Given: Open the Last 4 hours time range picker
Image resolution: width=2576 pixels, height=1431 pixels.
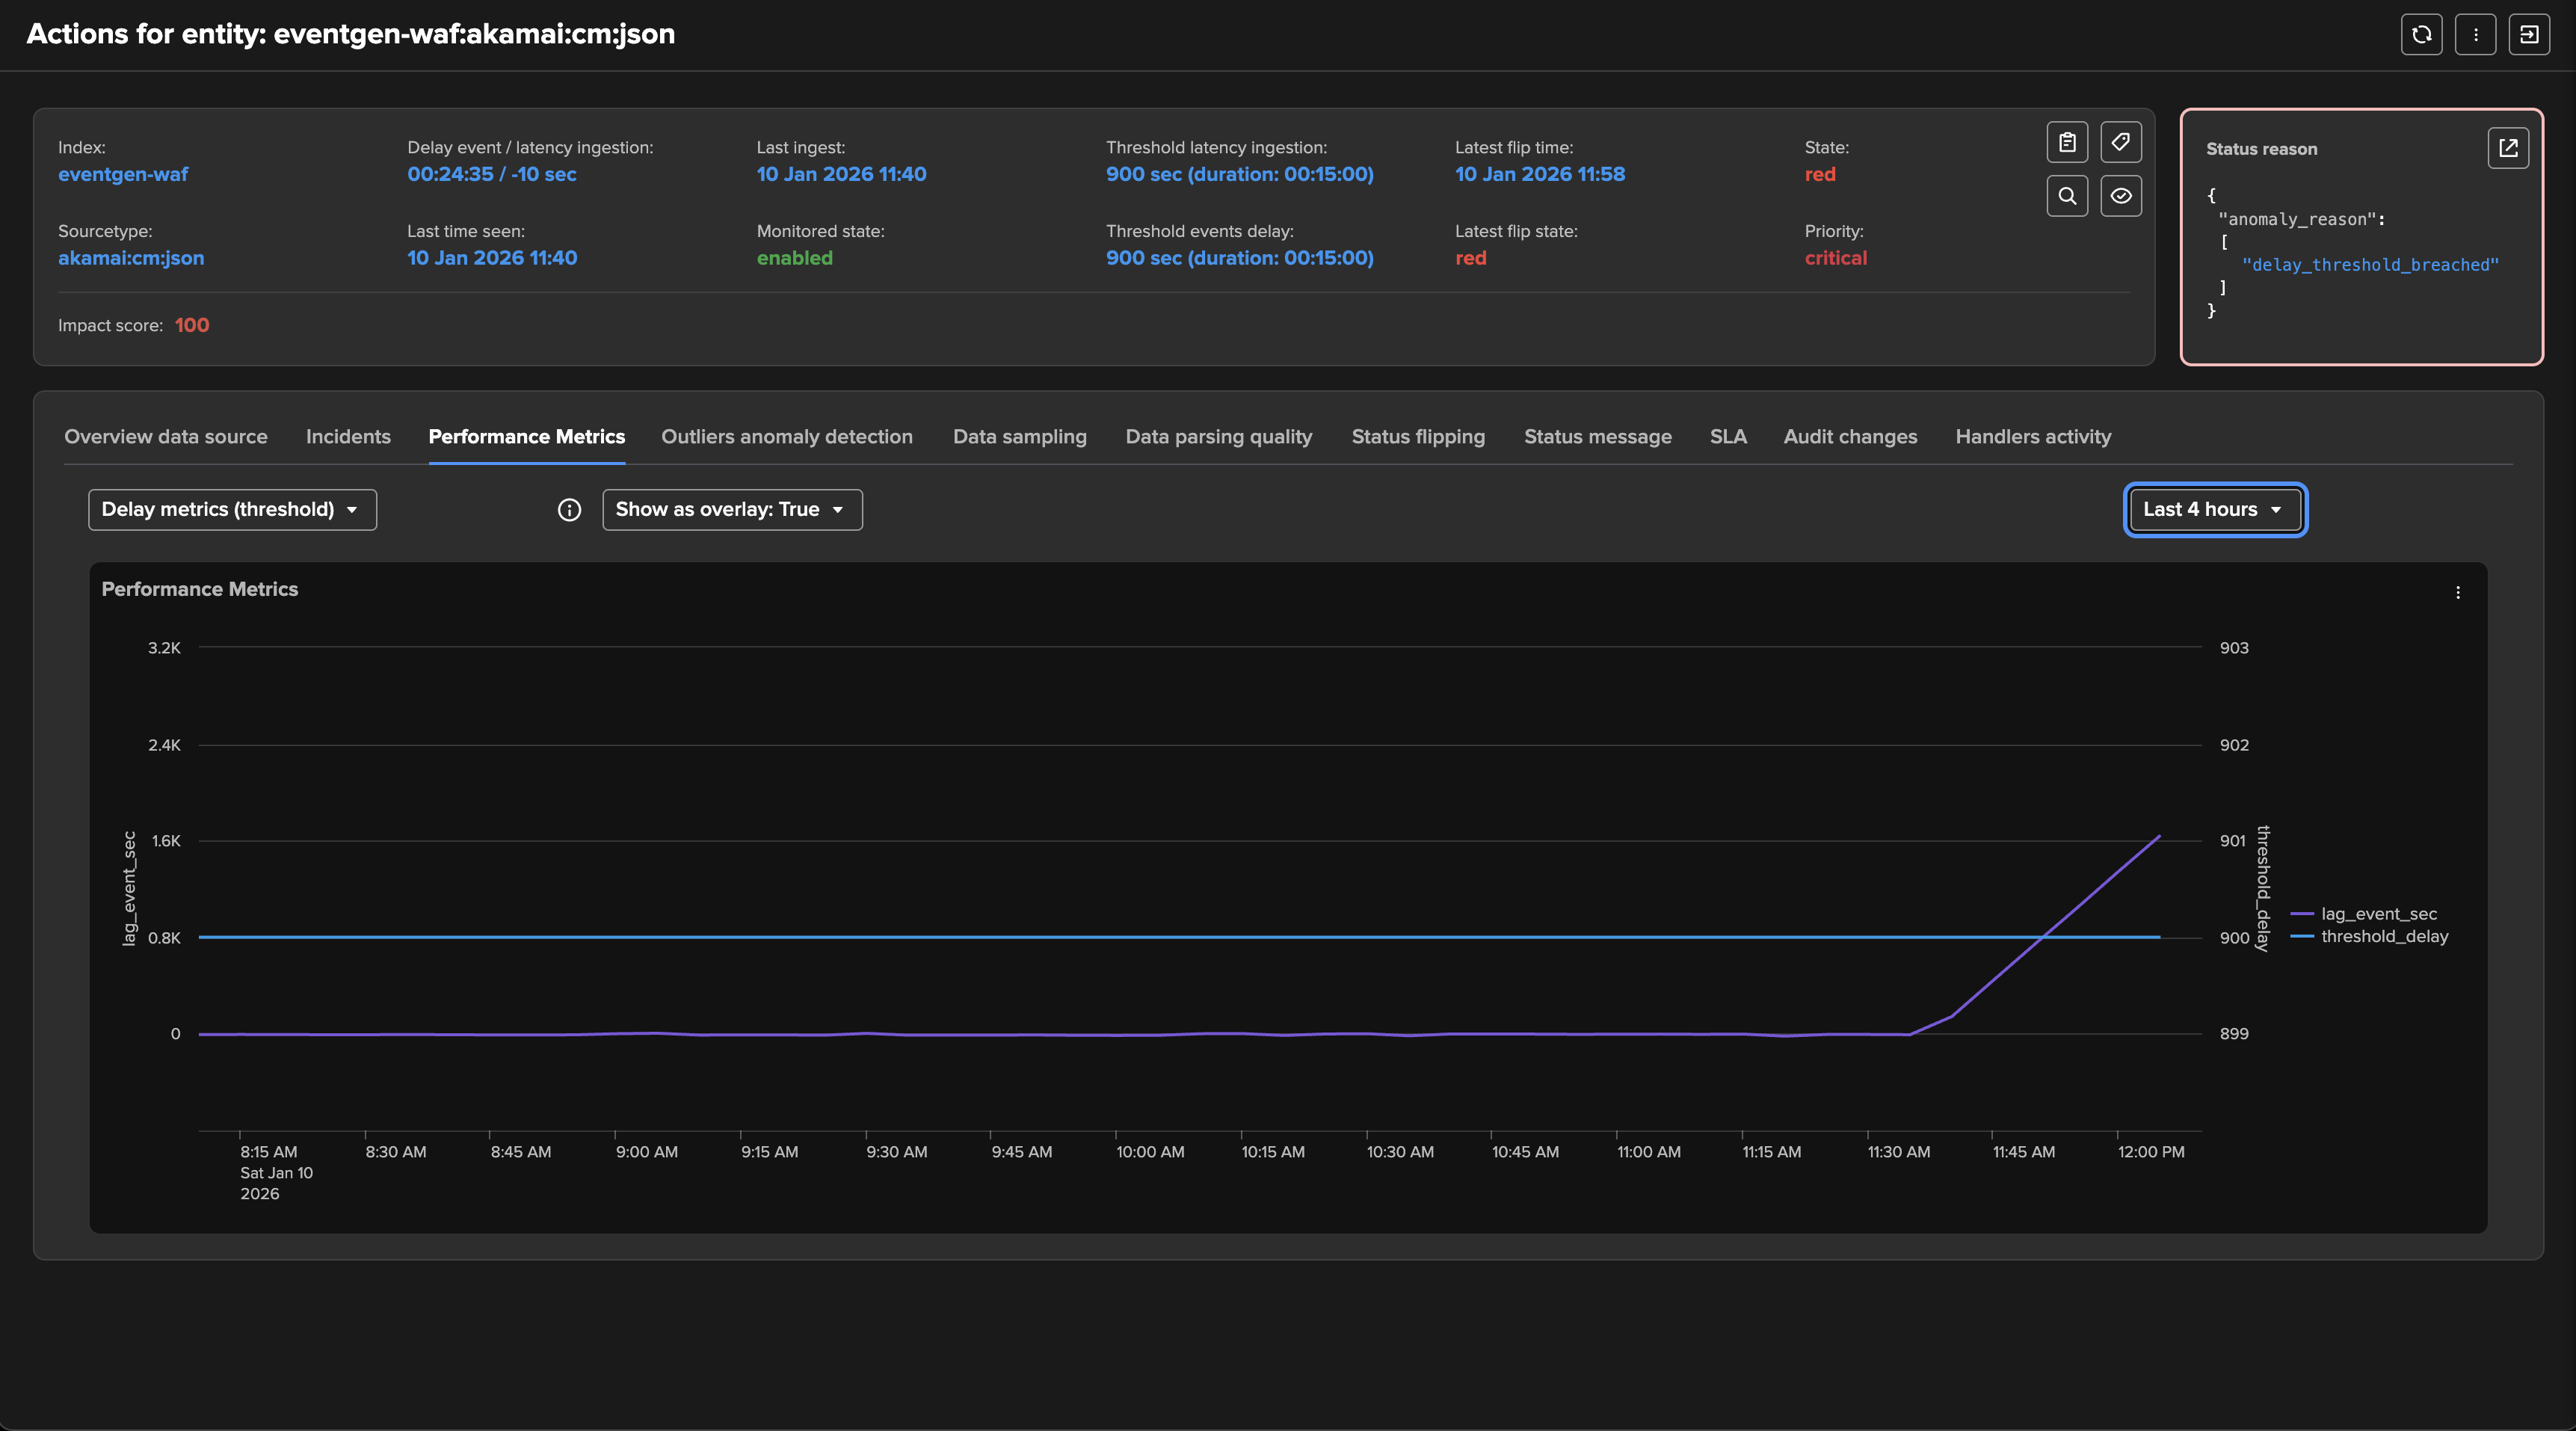Looking at the screenshot, I should [x=2214, y=510].
